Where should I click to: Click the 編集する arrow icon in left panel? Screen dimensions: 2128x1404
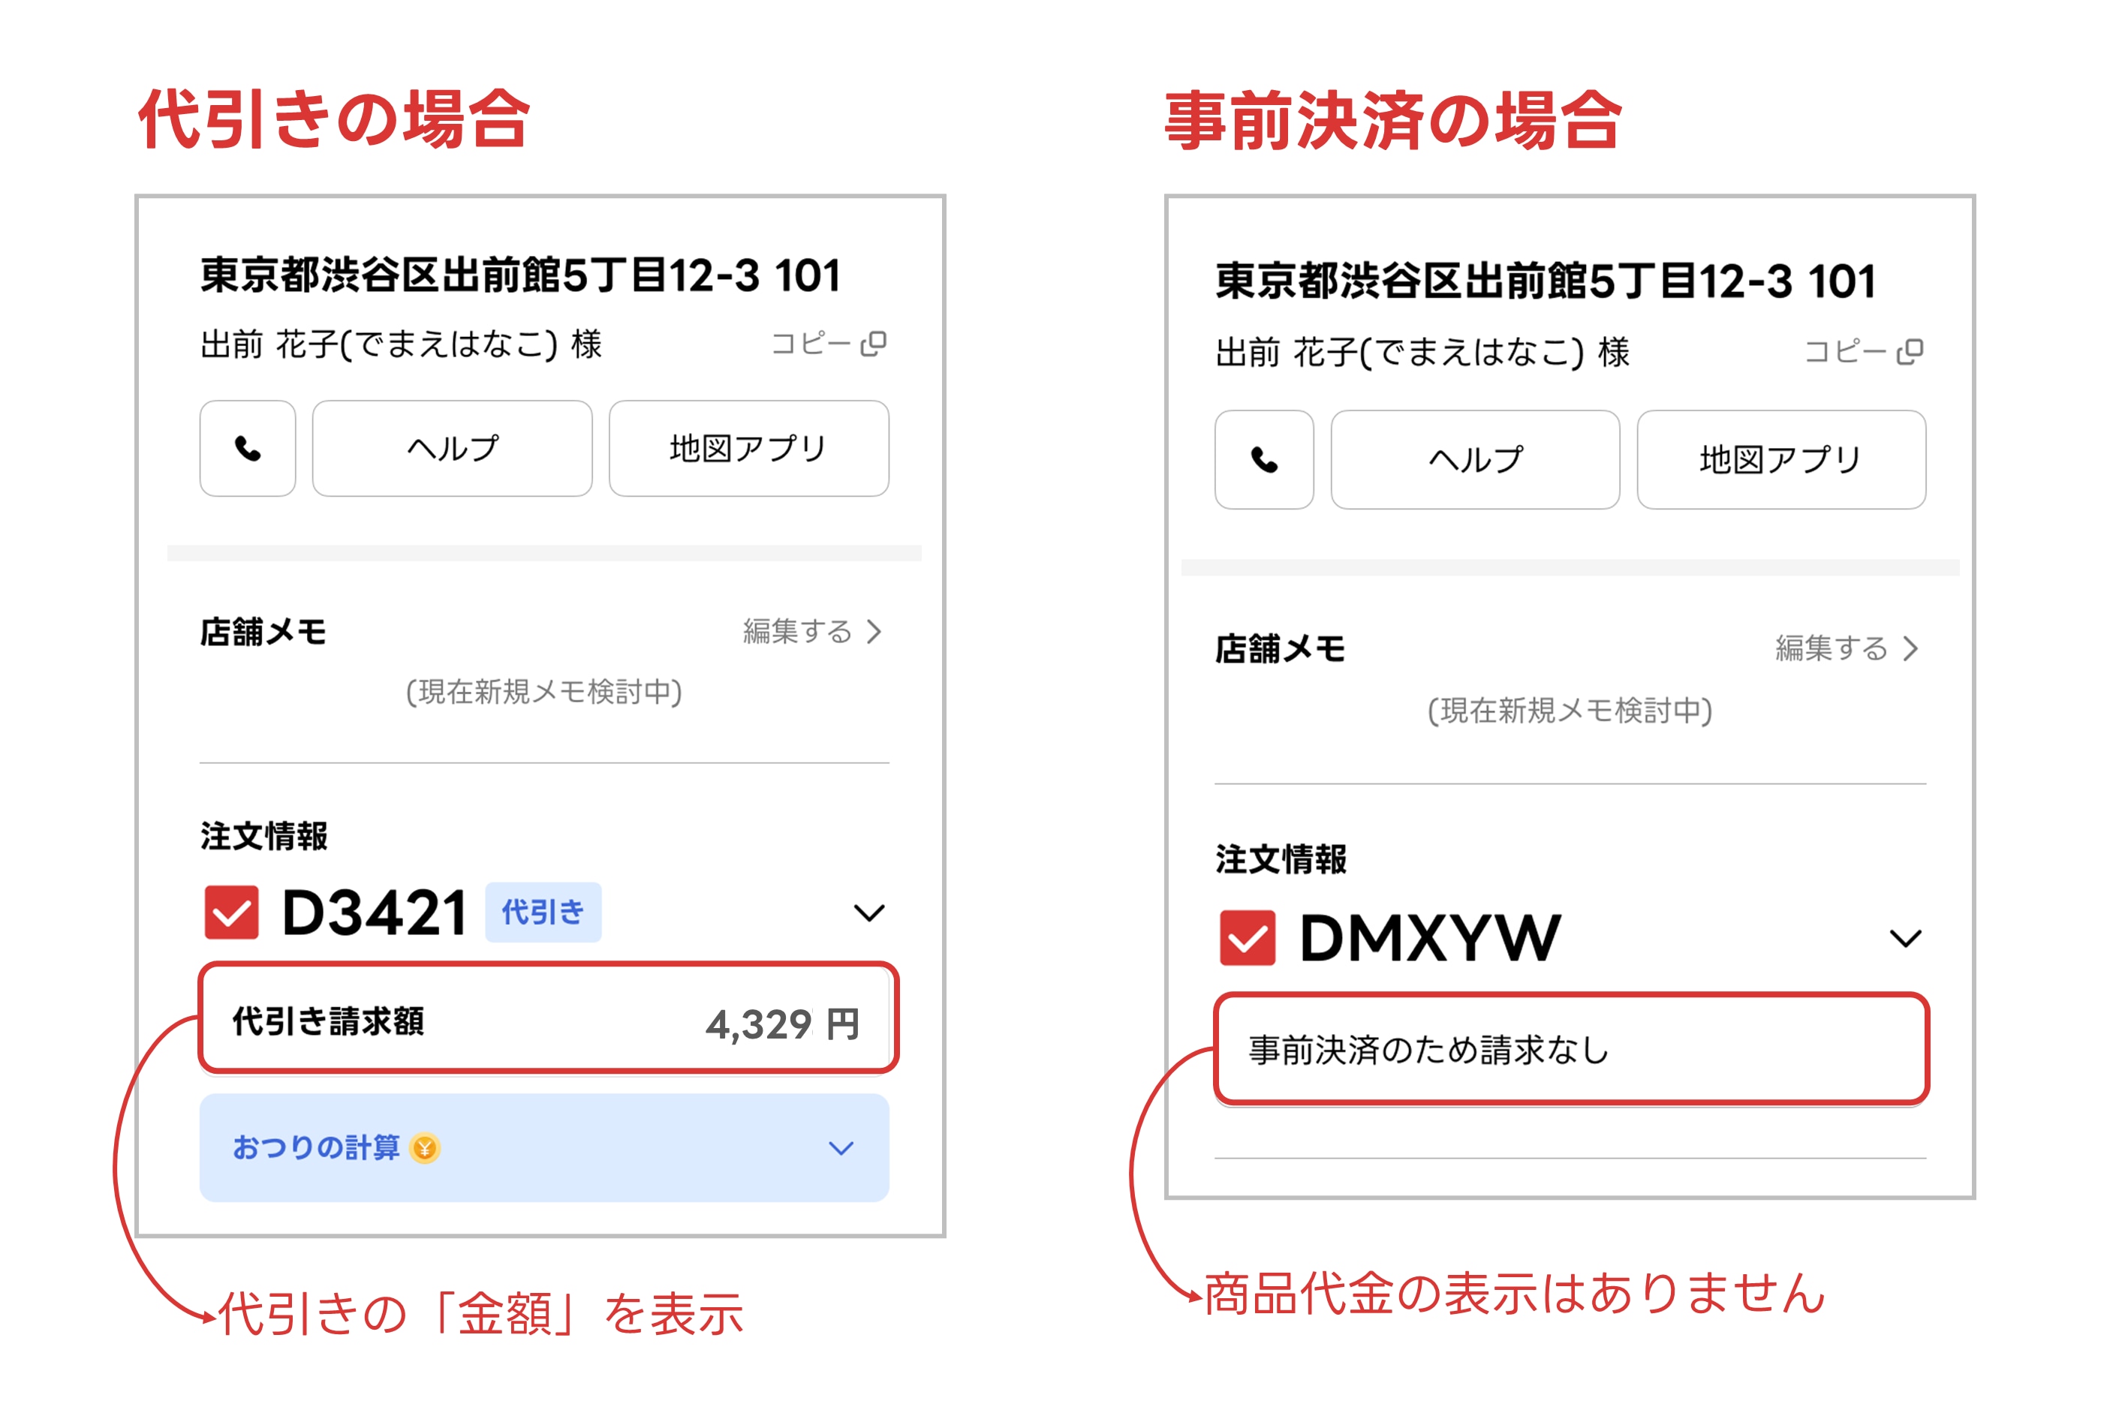coord(874,632)
